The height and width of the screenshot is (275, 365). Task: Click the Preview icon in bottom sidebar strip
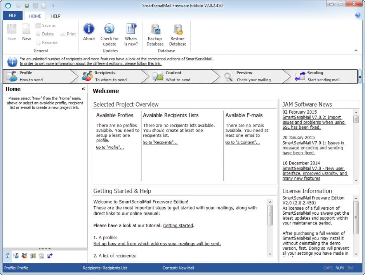[x=42, y=256]
